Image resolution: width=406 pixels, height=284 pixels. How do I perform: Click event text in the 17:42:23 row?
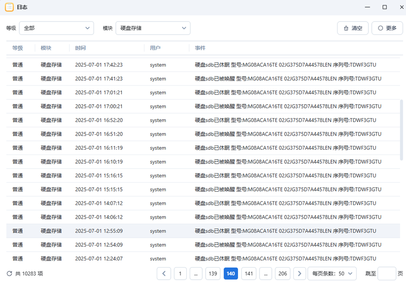pyautogui.click(x=285, y=65)
